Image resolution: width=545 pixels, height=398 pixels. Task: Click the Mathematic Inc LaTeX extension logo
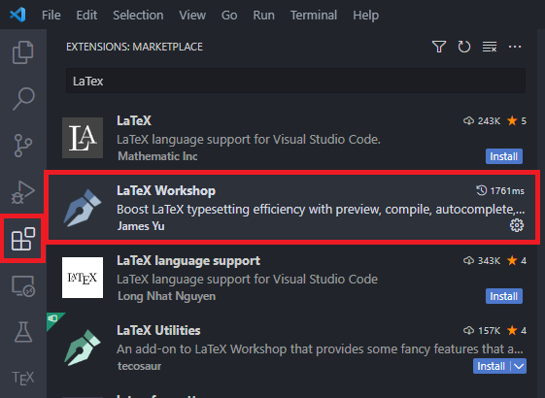(83, 138)
